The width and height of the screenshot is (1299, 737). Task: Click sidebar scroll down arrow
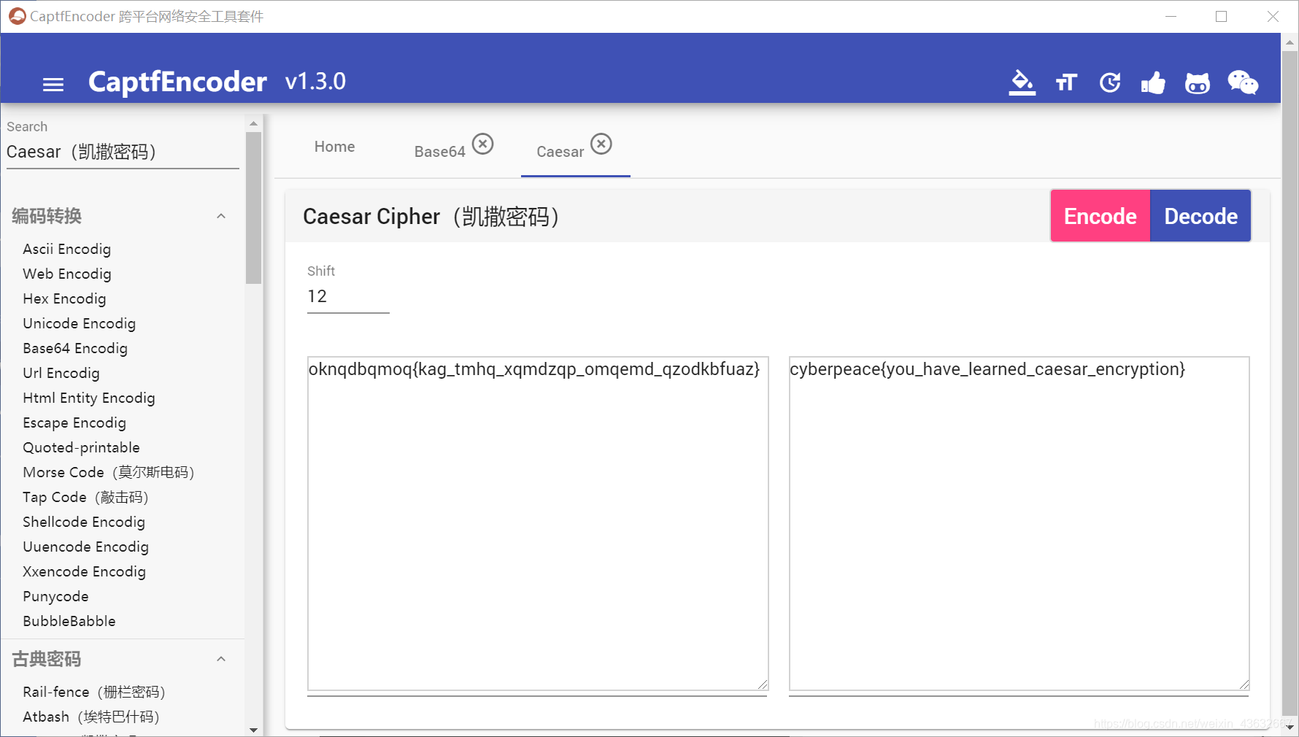tap(253, 730)
